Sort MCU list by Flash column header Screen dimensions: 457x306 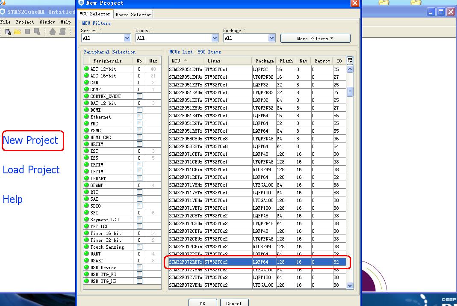point(286,61)
